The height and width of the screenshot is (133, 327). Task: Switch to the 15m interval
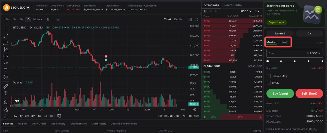(7, 20)
